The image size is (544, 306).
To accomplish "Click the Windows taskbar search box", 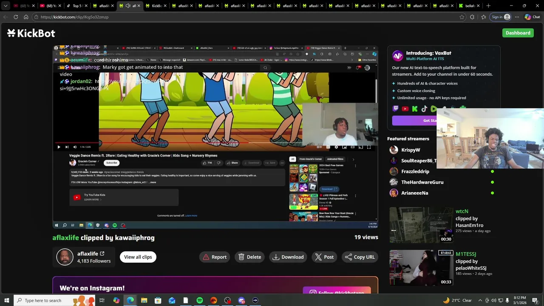I will pyautogui.click(x=55, y=300).
